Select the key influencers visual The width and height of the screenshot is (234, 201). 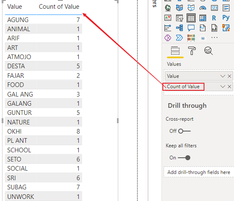[x=168, y=28]
